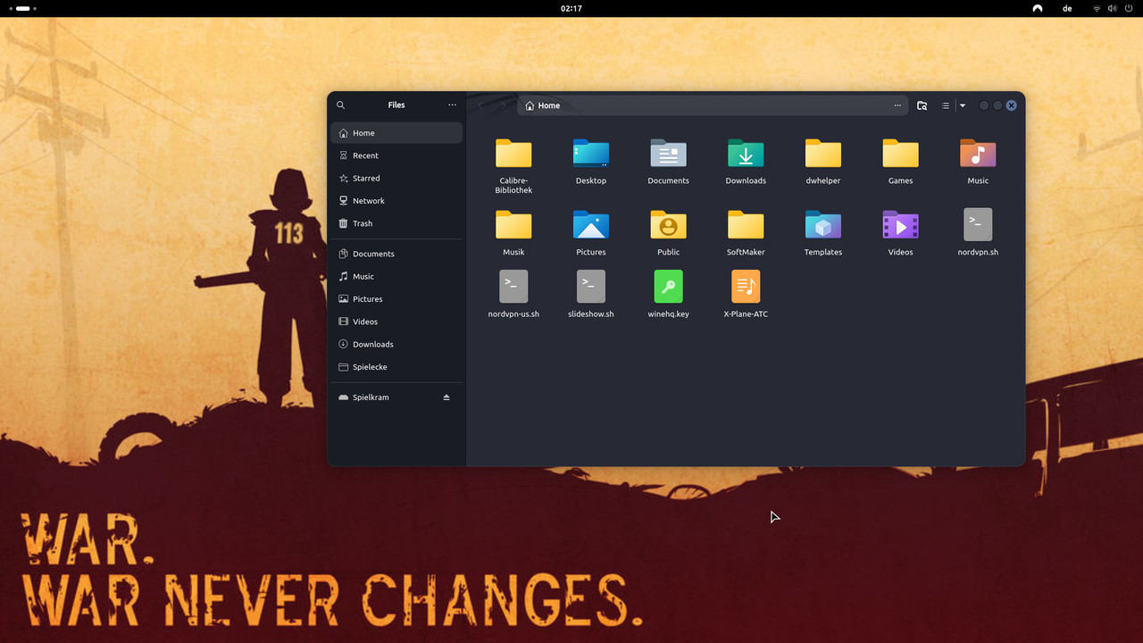Screen dimensions: 1143x643
Task: Toggle list view with the list icon
Action: tap(946, 105)
